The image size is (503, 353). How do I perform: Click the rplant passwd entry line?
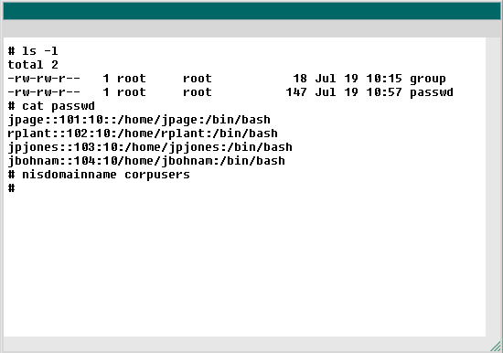(x=143, y=134)
